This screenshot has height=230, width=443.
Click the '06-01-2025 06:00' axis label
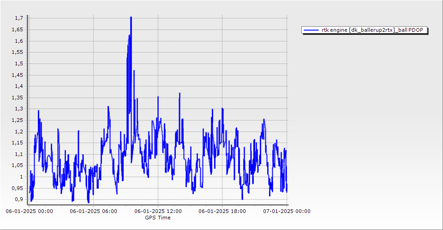click(93, 211)
